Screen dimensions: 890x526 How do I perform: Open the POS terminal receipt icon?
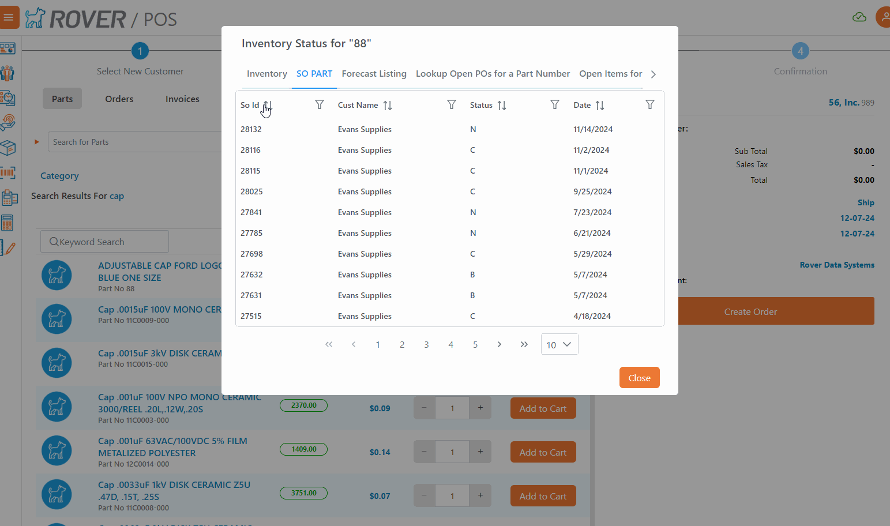pos(9,197)
